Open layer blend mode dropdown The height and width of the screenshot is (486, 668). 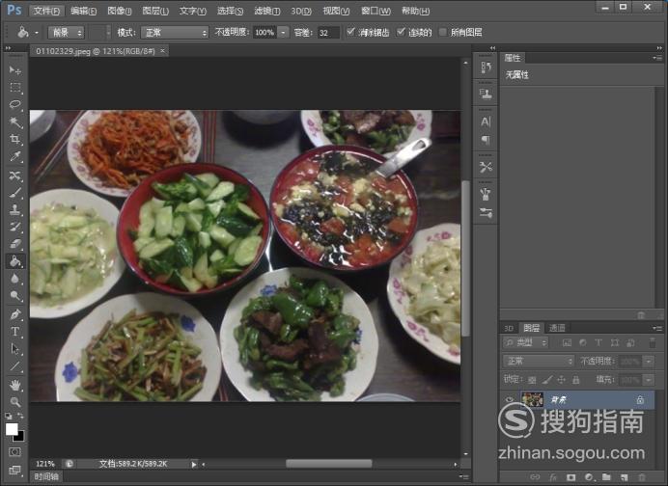[539, 362]
